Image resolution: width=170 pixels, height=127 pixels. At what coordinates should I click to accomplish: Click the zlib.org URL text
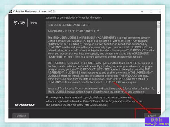(96, 105)
